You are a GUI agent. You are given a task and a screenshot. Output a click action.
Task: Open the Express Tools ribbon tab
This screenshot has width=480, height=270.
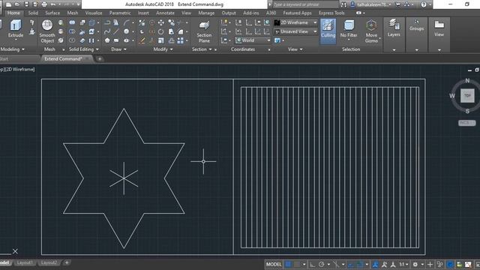[x=331, y=13]
